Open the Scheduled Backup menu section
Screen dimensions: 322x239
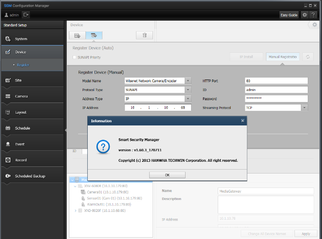click(33, 176)
